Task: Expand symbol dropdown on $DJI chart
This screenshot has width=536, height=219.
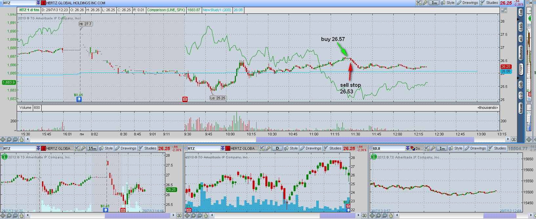Action: [408, 149]
